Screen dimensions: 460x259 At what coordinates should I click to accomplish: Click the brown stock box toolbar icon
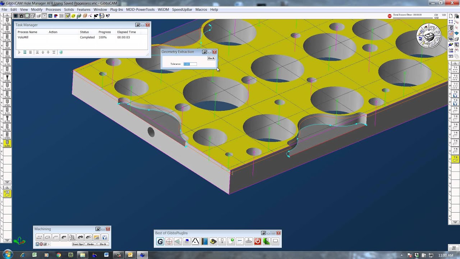point(85,16)
